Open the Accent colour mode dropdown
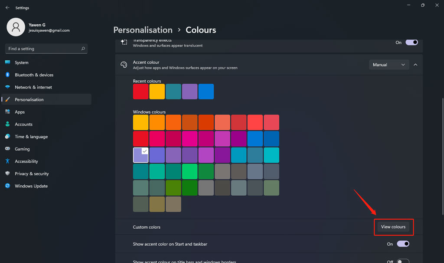444x263 pixels. 389,64
